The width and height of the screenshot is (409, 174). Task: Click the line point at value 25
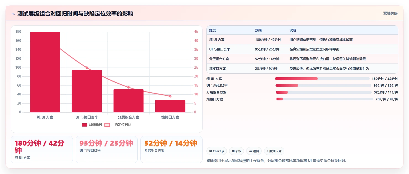pyautogui.click(x=87, y=68)
